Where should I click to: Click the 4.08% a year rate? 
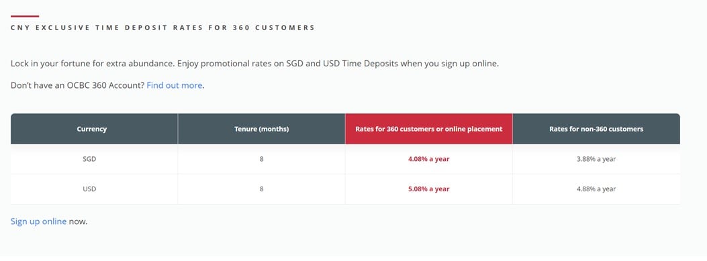coord(429,159)
